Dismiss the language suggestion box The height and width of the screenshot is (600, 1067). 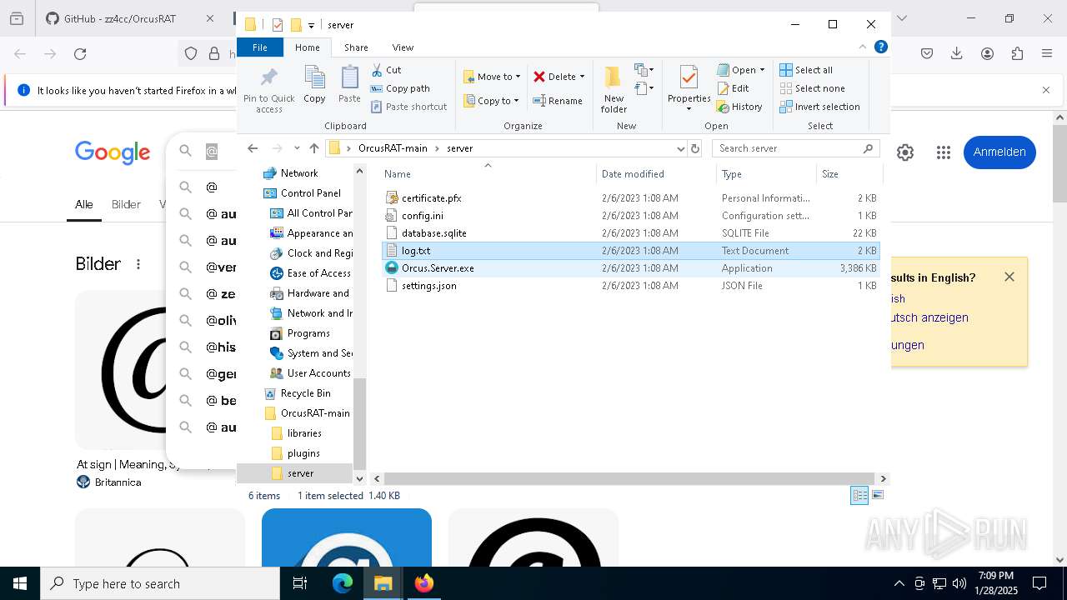(x=1009, y=277)
